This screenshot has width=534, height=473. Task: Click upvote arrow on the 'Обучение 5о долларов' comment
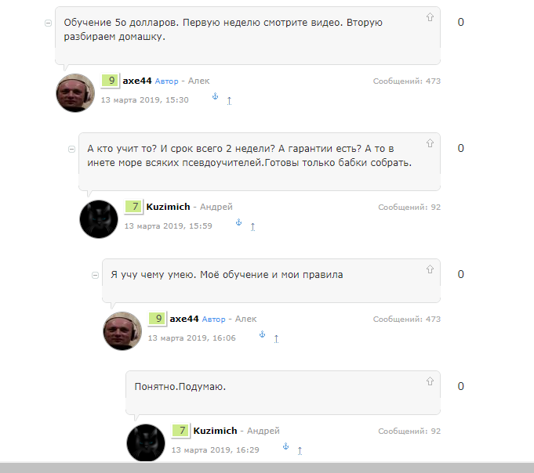click(430, 17)
